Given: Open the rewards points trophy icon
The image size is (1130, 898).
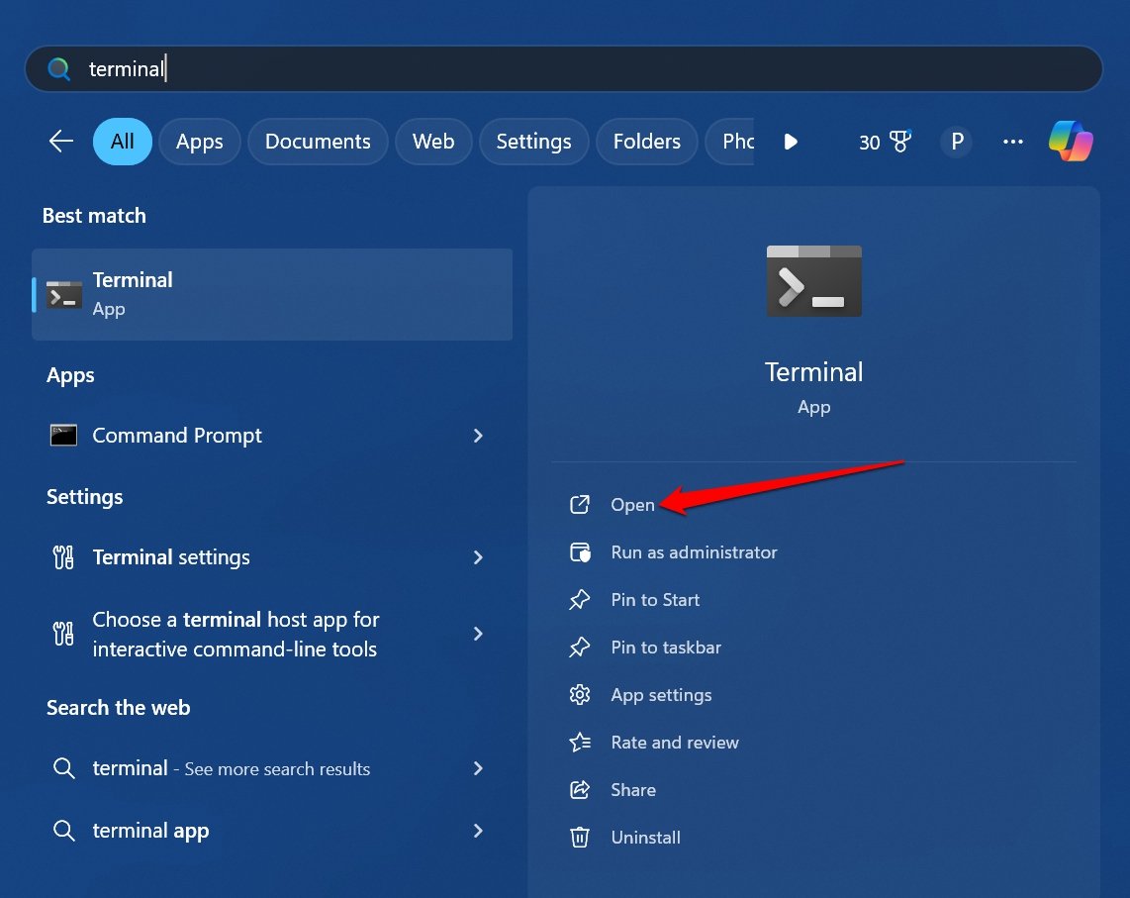Looking at the screenshot, I should 900,141.
